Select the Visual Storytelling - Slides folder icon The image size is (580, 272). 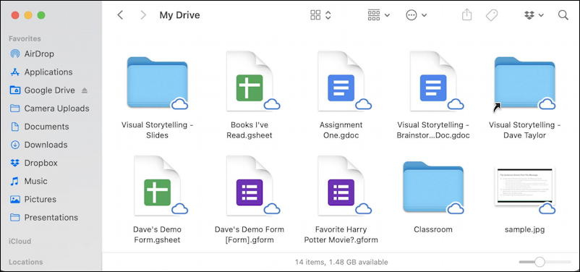coord(157,82)
